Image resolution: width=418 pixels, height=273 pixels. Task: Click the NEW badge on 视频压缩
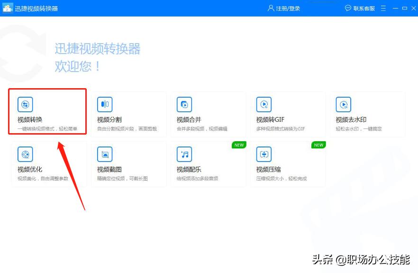pos(318,145)
